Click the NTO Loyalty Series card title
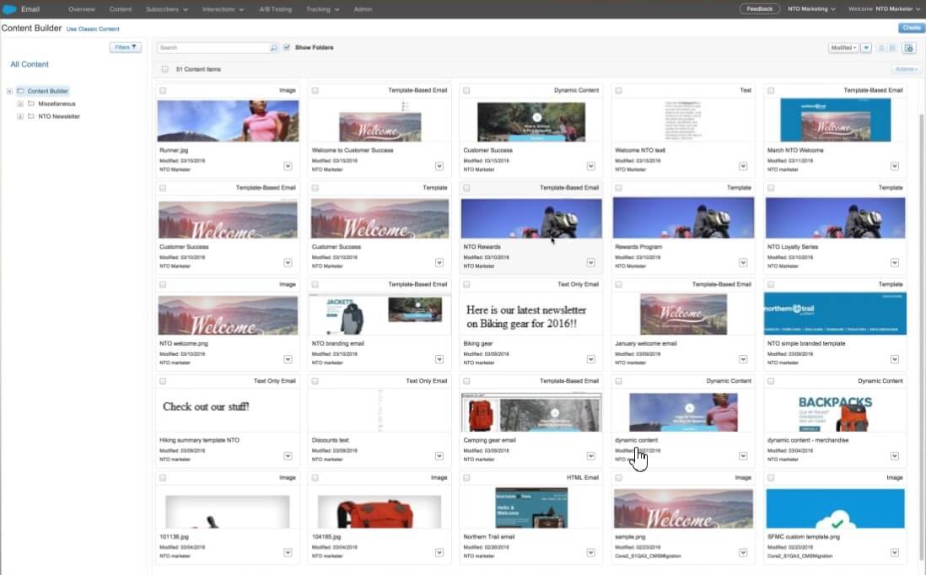The image size is (926, 575). pos(793,247)
